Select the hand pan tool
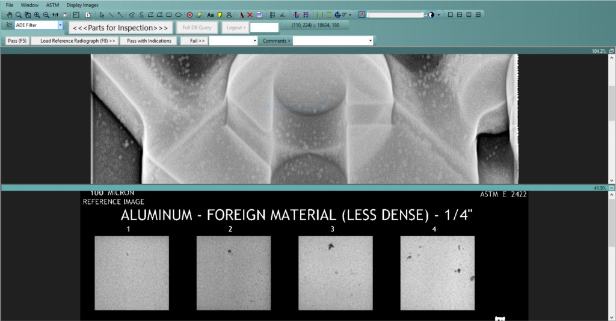The width and height of the screenshot is (616, 321). click(x=10, y=14)
